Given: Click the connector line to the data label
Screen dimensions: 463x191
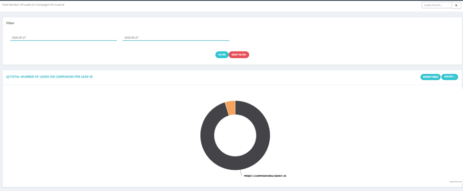Looking at the screenshot, I should [x=242, y=173].
